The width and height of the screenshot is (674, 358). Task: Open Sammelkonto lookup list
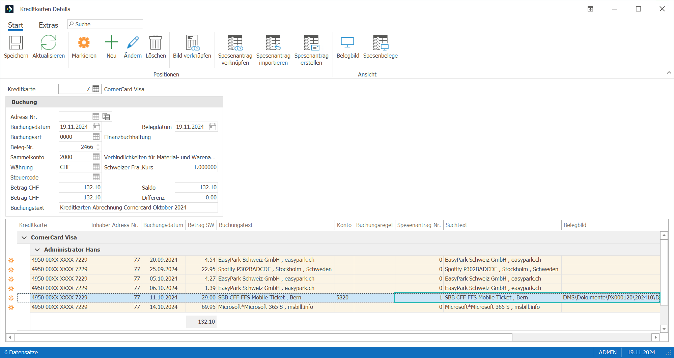click(x=96, y=157)
